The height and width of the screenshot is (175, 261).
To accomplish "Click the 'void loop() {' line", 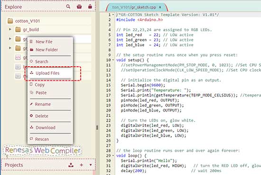I will (x=131, y=156).
